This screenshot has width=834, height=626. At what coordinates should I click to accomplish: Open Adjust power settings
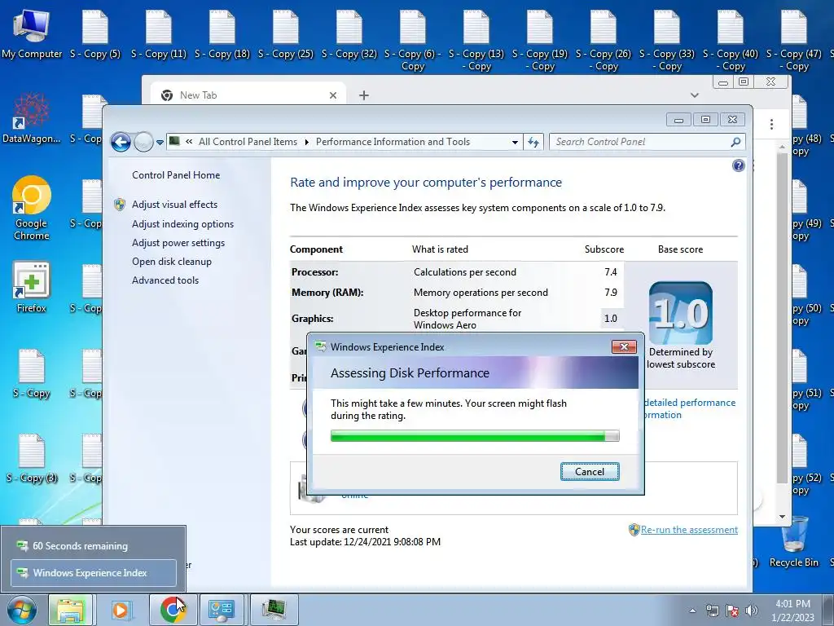[x=178, y=243]
